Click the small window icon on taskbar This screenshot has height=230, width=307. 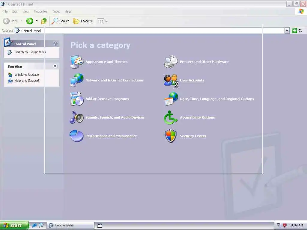tap(100, 225)
